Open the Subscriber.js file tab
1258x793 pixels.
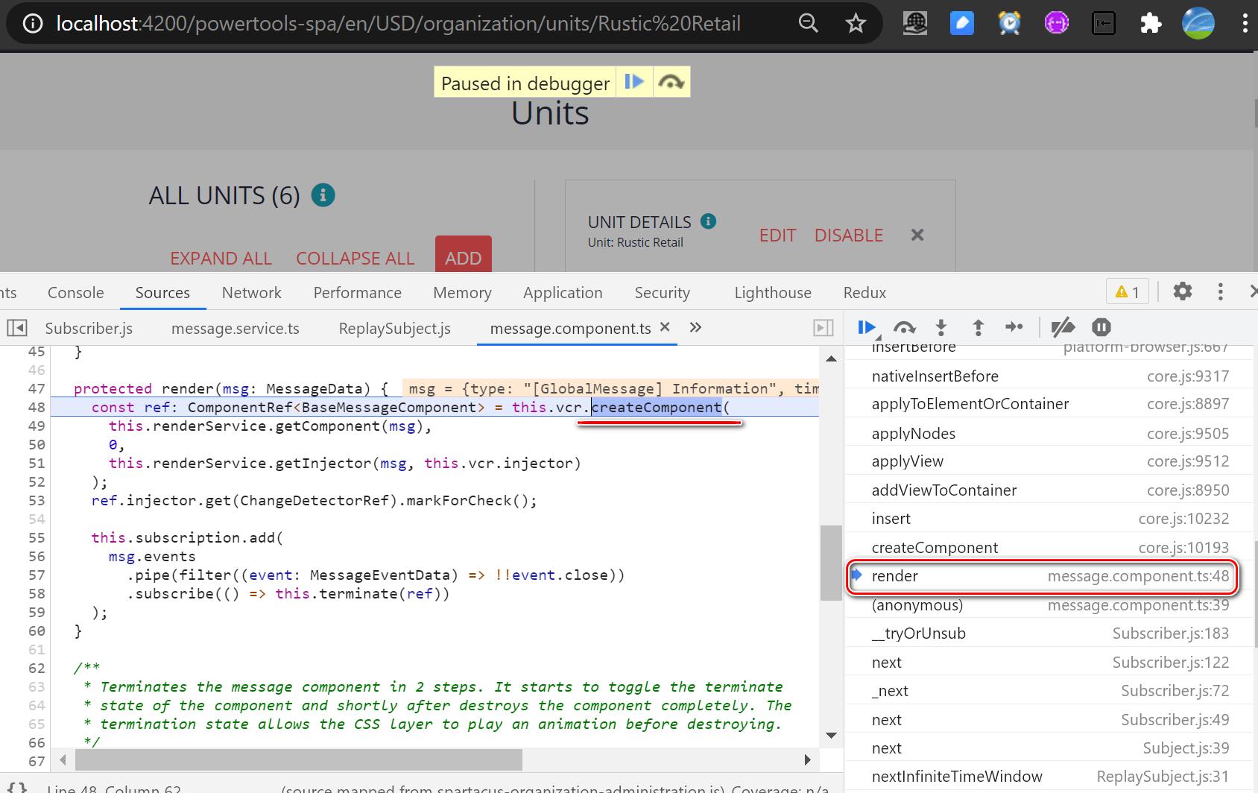[89, 328]
